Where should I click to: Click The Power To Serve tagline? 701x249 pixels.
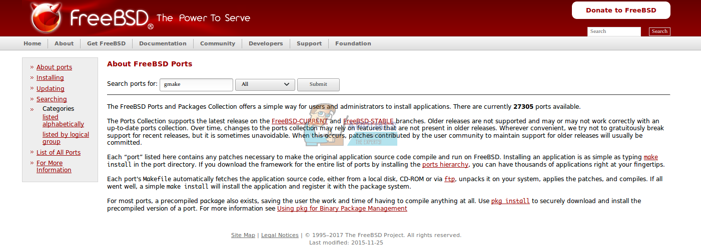tap(203, 18)
